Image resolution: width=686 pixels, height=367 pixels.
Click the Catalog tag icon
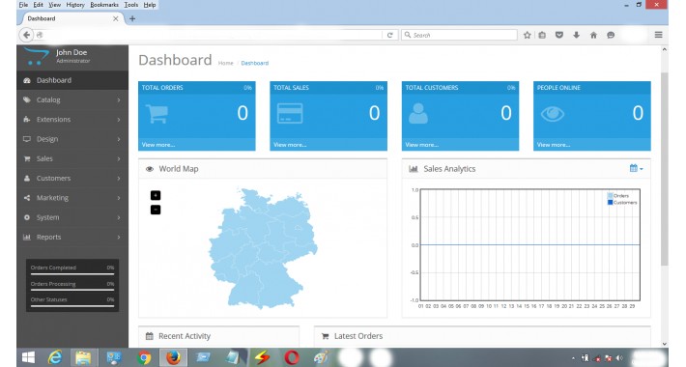(x=27, y=99)
